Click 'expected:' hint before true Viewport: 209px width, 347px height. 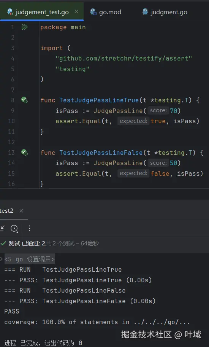[133, 121]
